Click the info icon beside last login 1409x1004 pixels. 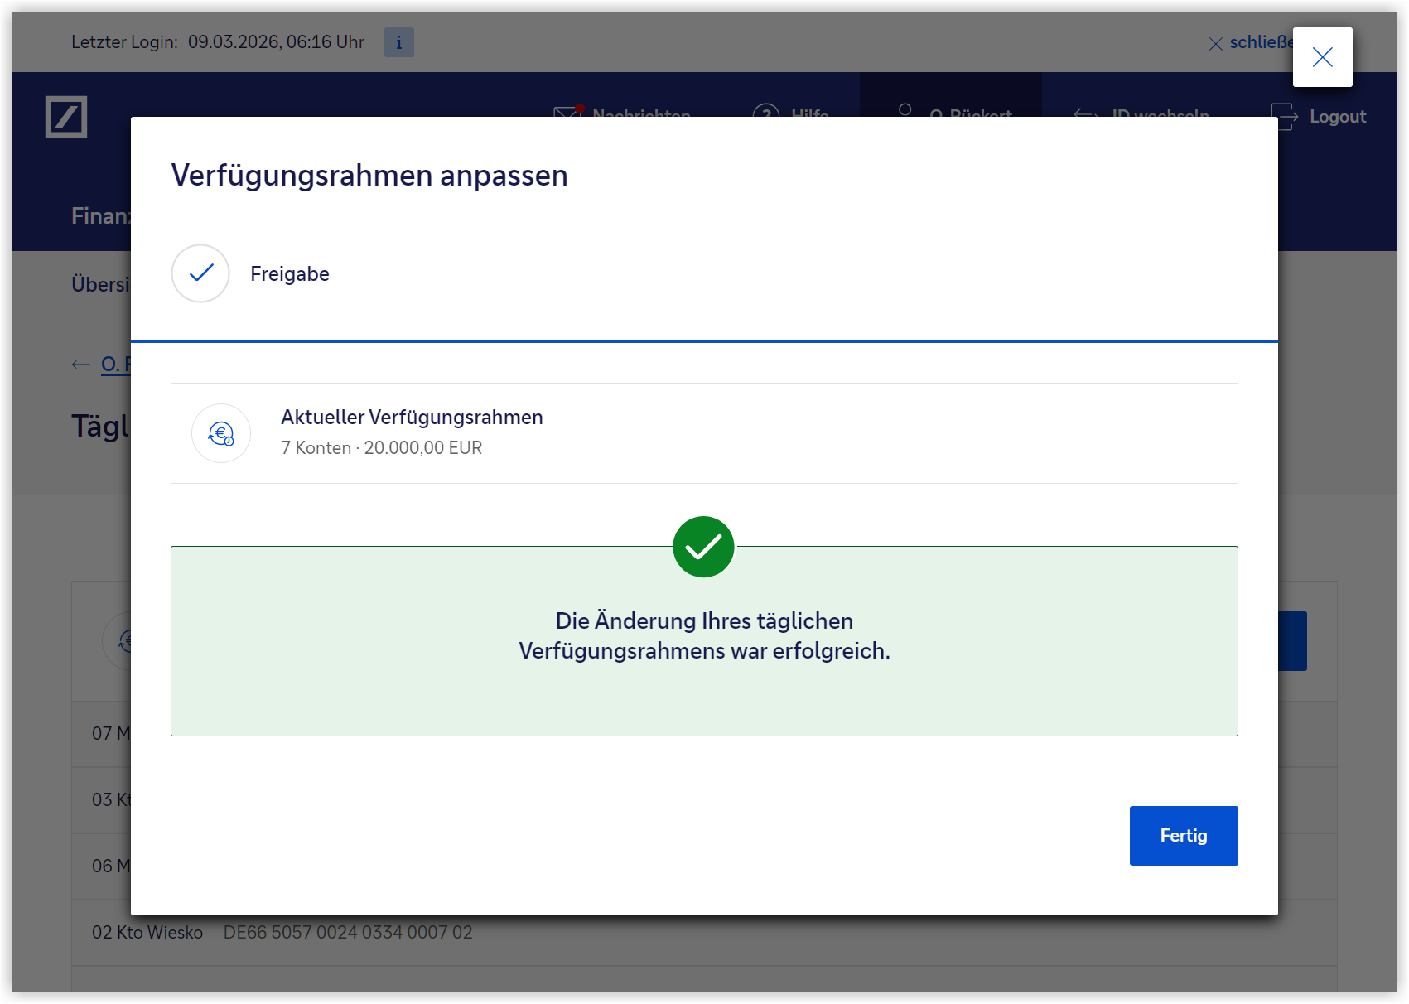(x=398, y=42)
